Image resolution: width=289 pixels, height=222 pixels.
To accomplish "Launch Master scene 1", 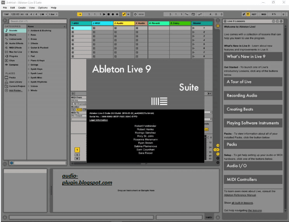I will (193, 28).
